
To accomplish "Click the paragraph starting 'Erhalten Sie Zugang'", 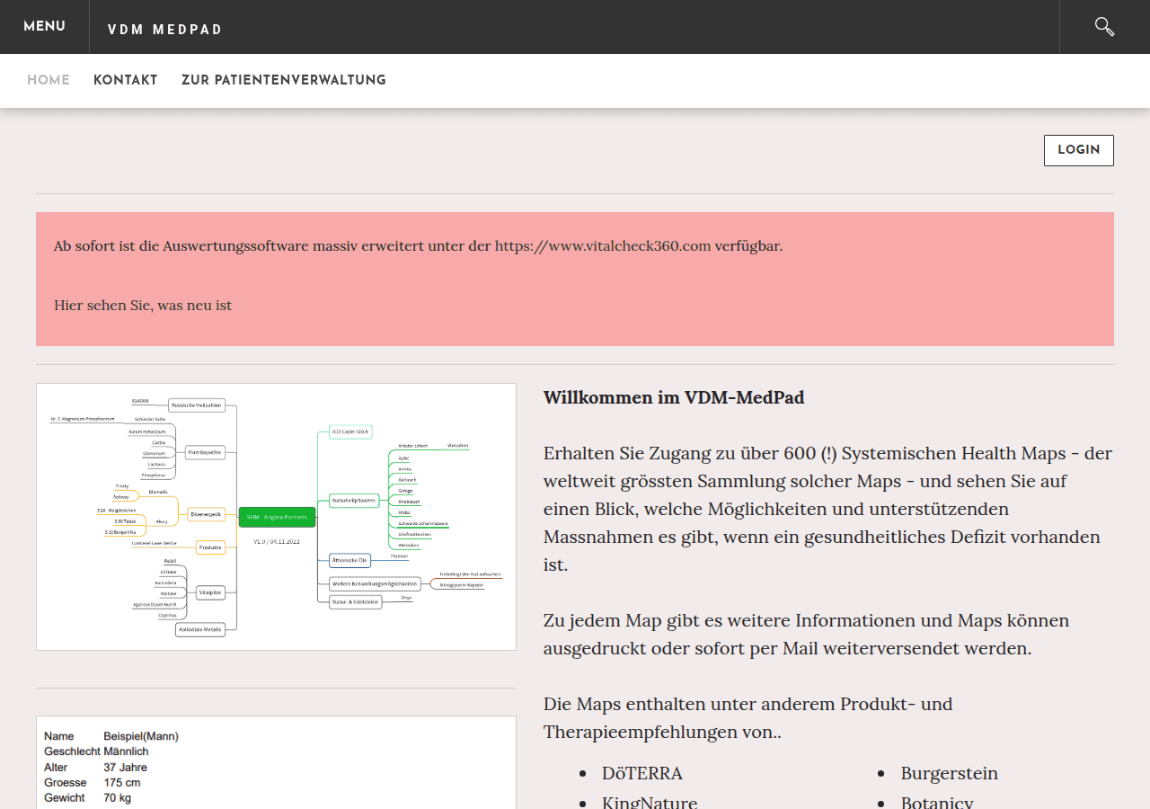I will tap(827, 509).
